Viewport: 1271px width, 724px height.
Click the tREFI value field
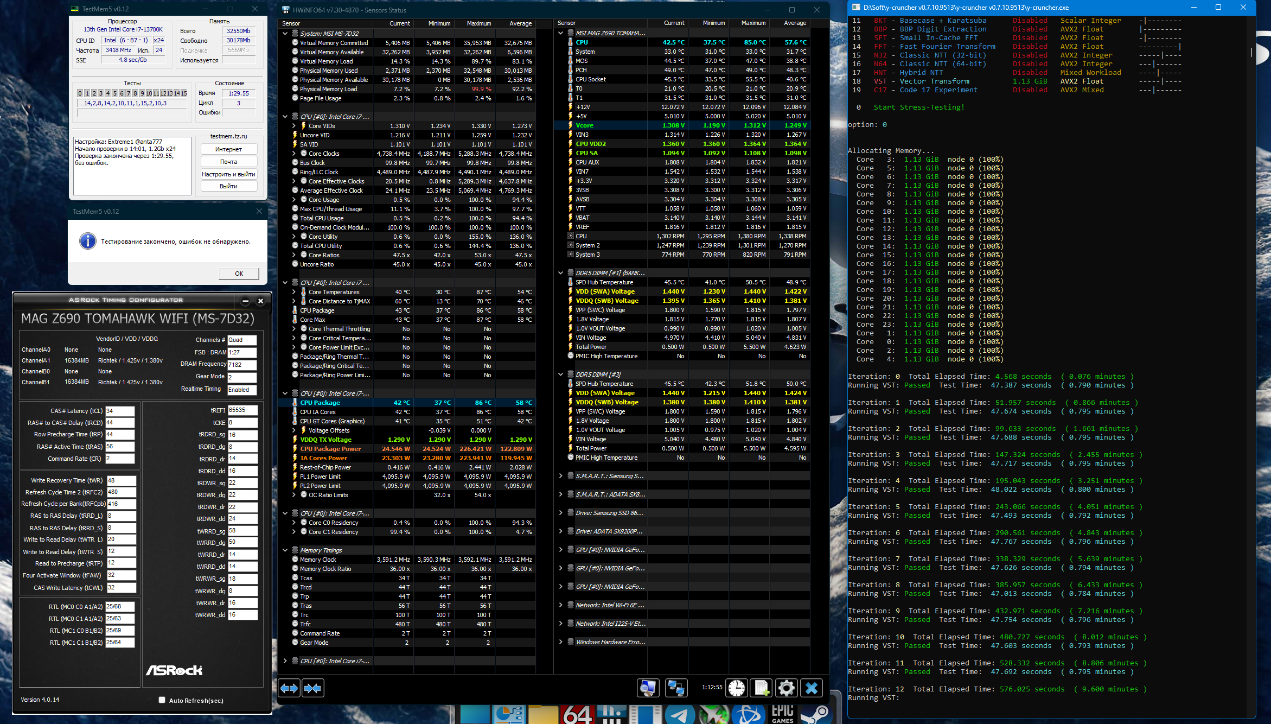tap(242, 410)
